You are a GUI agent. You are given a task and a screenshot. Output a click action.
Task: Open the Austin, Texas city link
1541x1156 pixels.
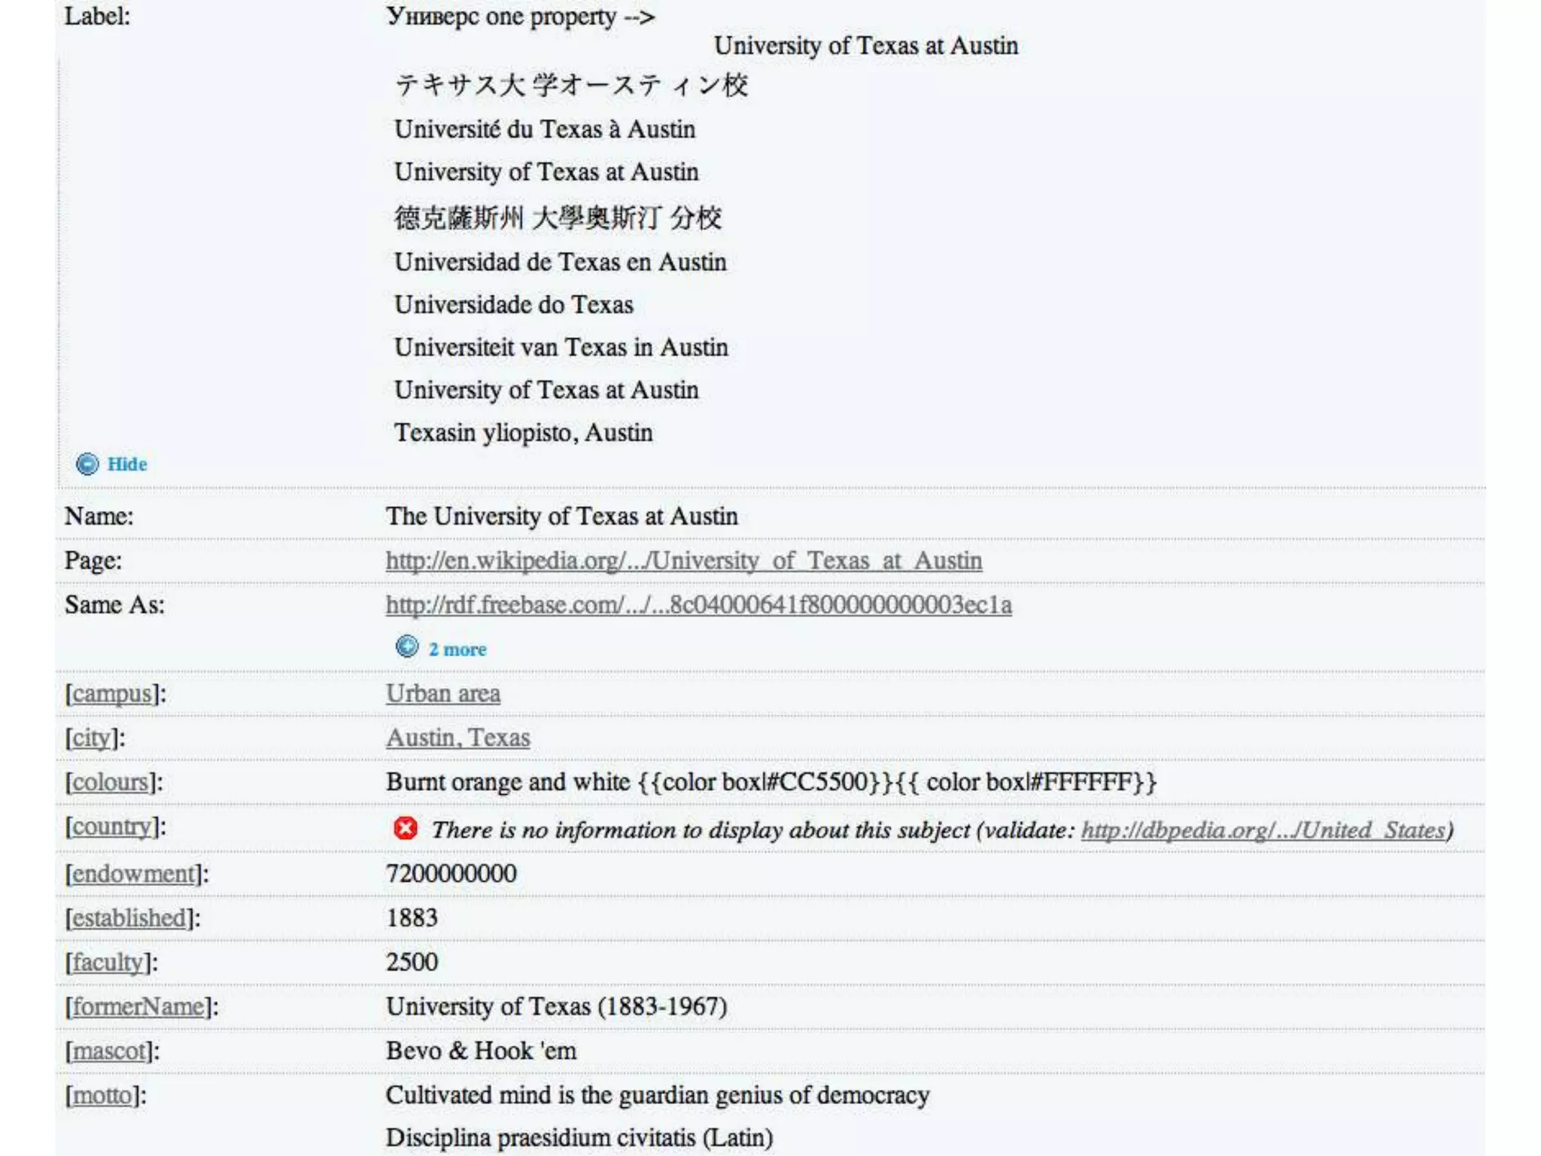(457, 738)
